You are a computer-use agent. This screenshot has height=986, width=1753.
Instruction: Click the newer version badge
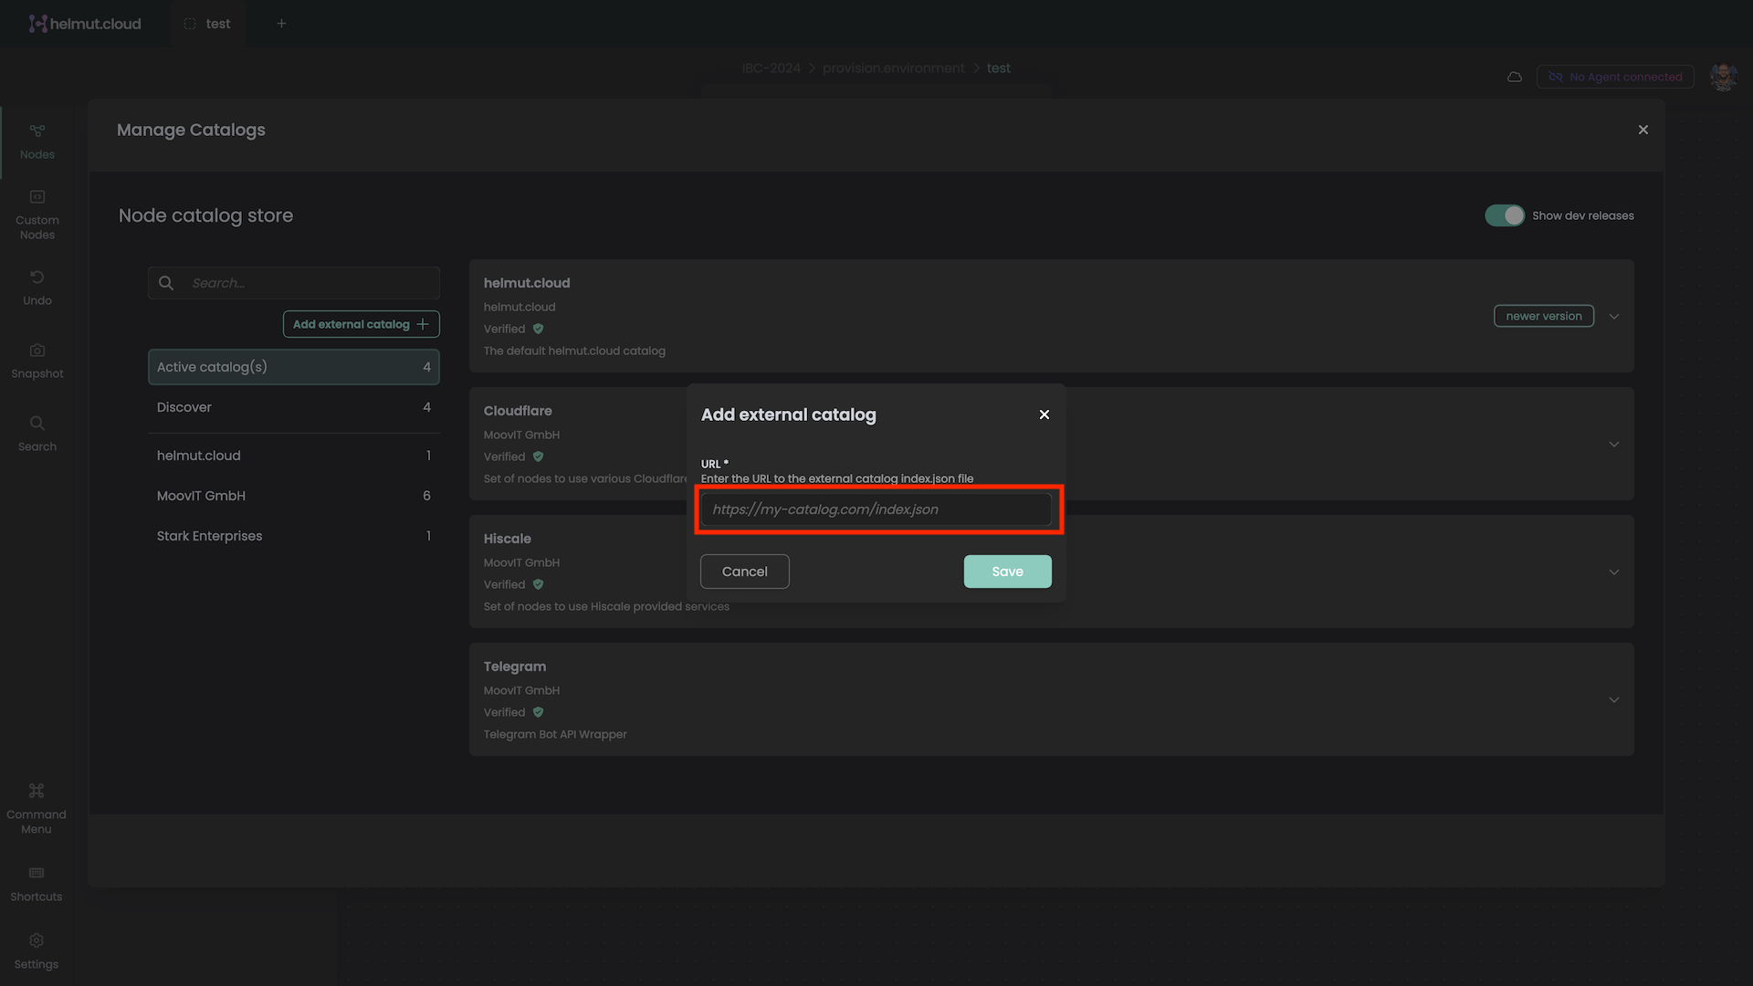1543,316
